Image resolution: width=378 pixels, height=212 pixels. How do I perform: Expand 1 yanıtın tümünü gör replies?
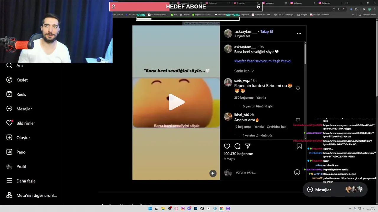(258, 135)
